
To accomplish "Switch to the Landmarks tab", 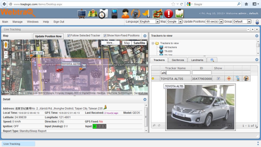I will 197,60.
